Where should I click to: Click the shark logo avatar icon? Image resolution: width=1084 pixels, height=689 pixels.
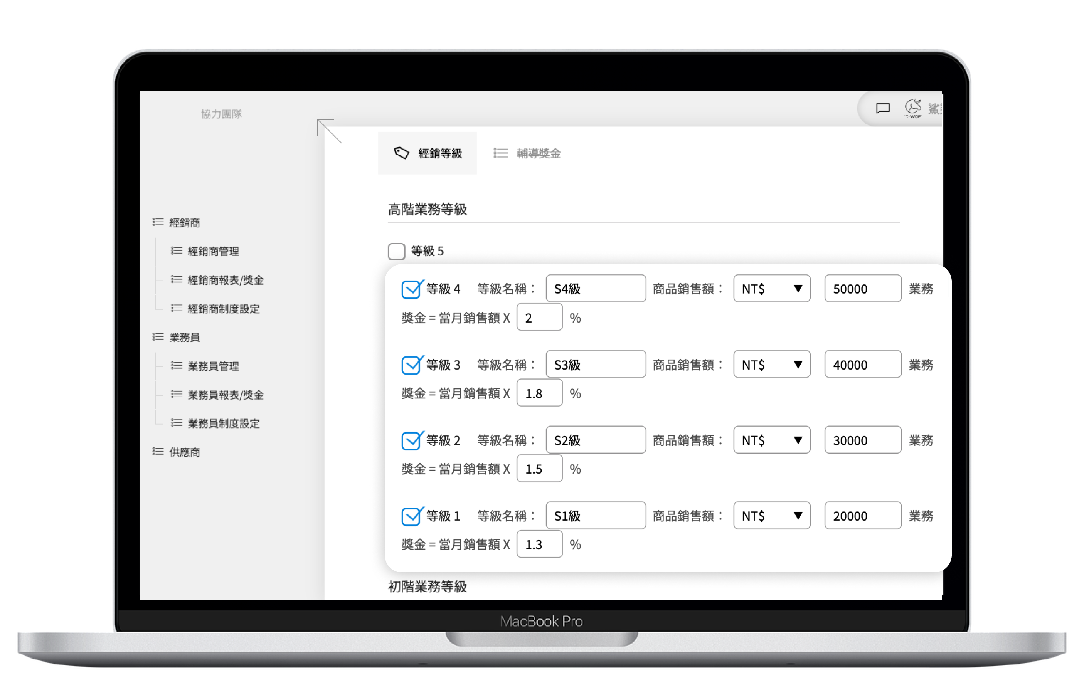913,108
